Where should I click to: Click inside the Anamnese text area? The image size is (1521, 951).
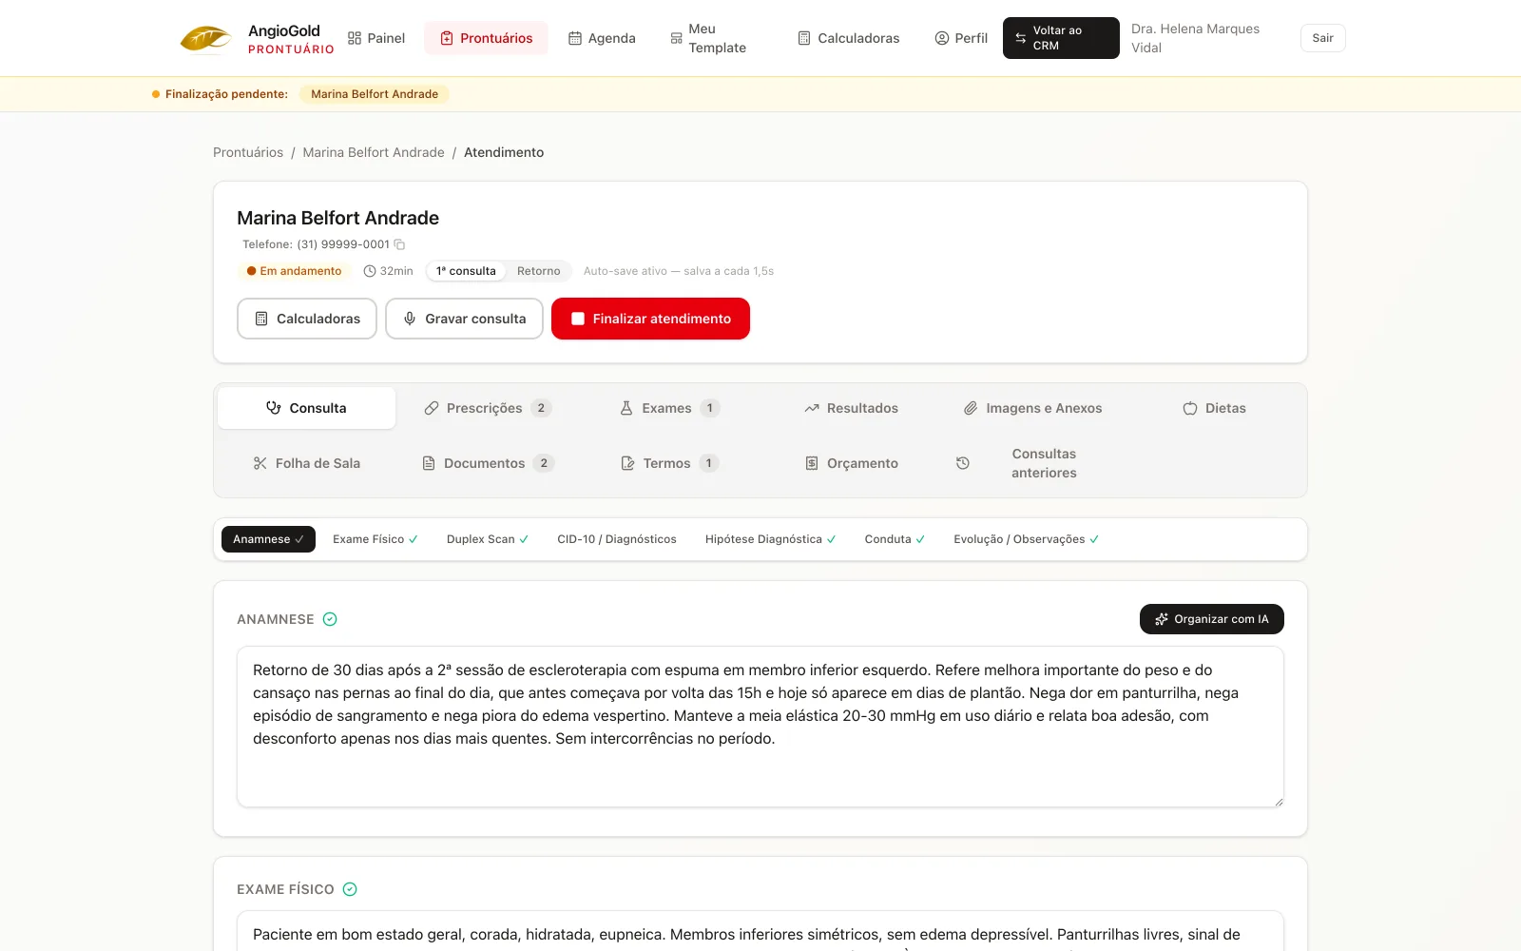[760, 727]
